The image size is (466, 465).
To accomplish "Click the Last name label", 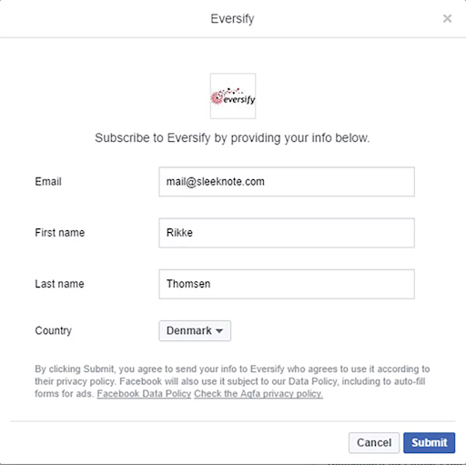I will (59, 284).
